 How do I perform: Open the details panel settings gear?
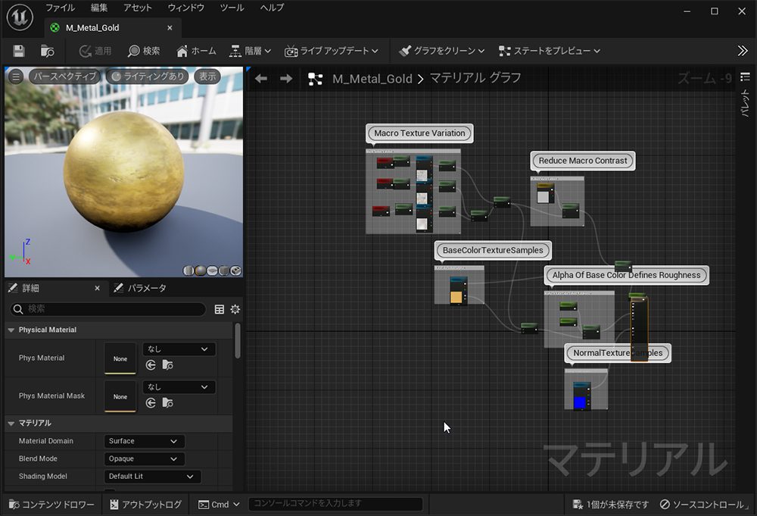(x=235, y=309)
